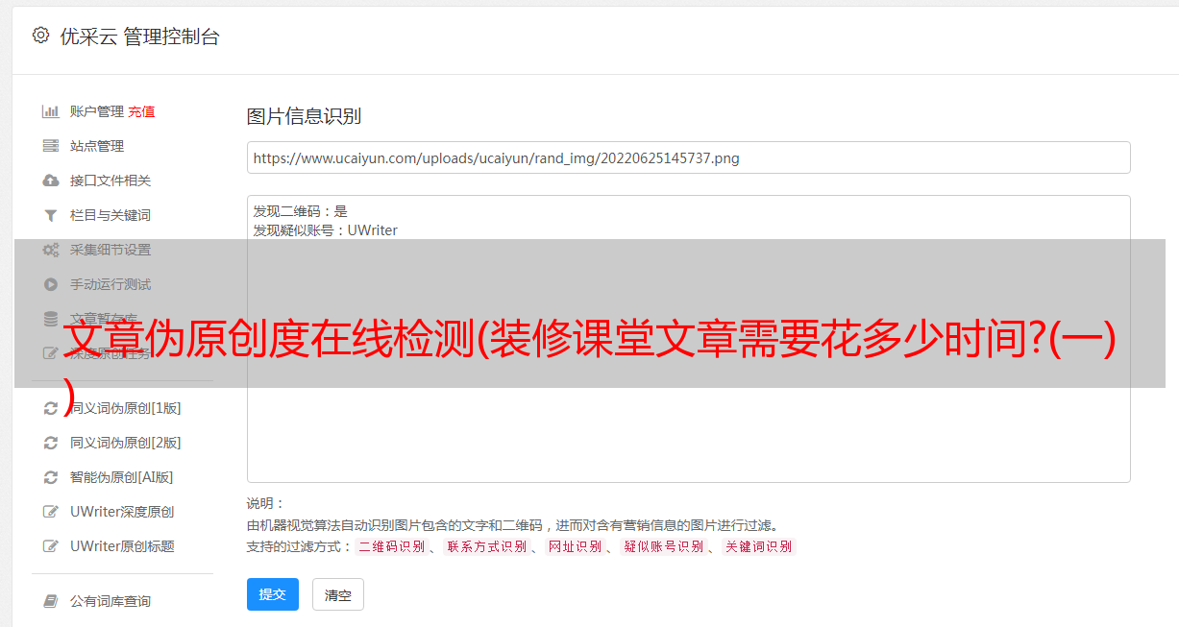Select 同义词伪原创[1版] menu item
The image size is (1179, 627).
126,408
